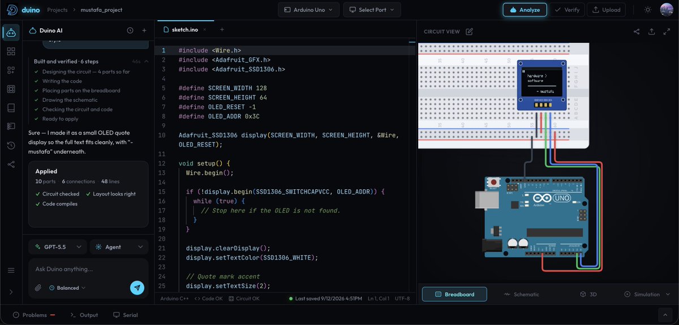The image size is (679, 325).
Task: Click the code minimap scrollbar
Action: [x=412, y=42]
